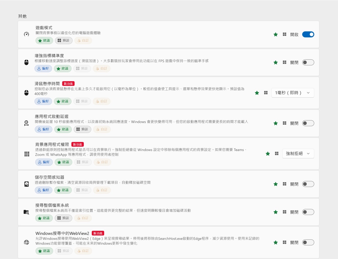Click 新功能 tag next to Windows搜尋中的WebView2

[98, 233]
